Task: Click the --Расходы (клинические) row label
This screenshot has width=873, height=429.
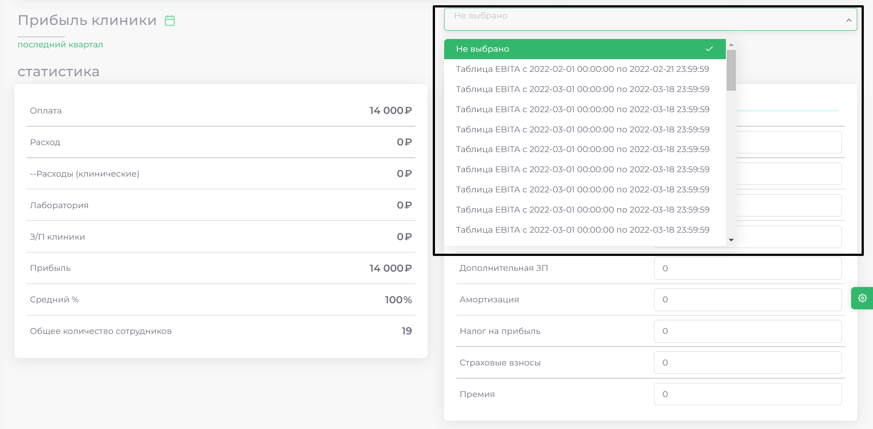Action: (x=85, y=174)
